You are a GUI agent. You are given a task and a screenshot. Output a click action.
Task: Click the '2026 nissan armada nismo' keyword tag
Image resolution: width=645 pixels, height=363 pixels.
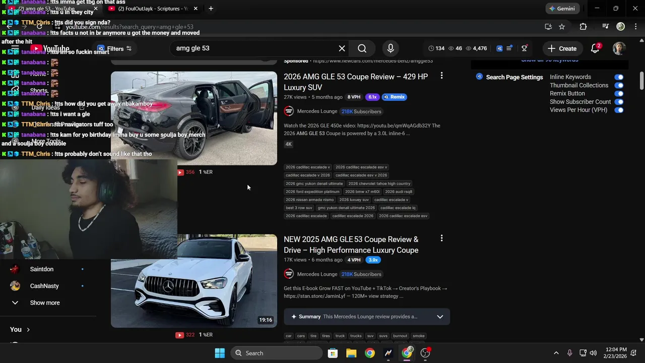(x=309, y=200)
